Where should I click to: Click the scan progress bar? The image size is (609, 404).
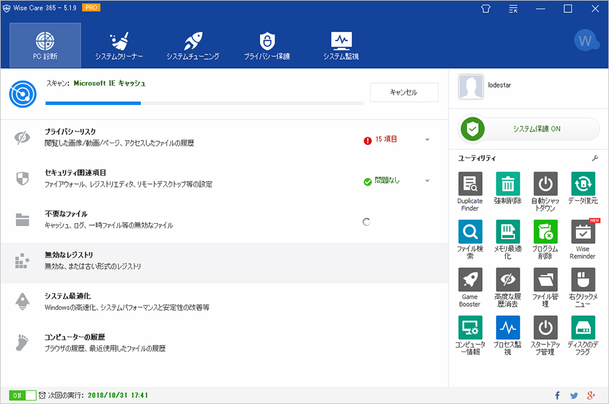pos(204,103)
